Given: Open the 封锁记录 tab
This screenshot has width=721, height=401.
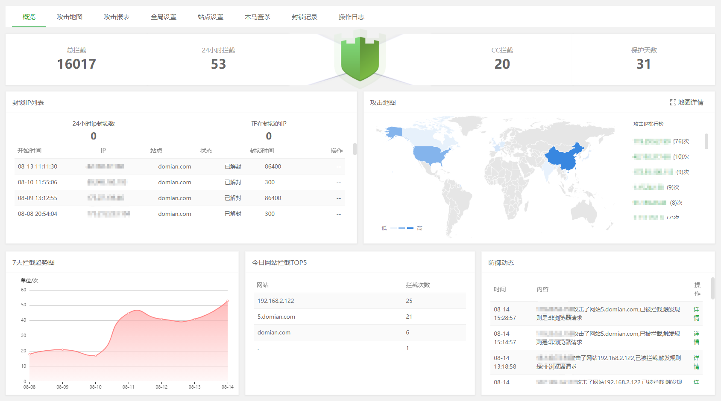Looking at the screenshot, I should (304, 17).
